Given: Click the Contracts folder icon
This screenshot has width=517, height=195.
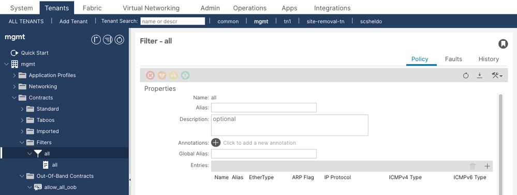Looking at the screenshot, I should tap(22, 97).
